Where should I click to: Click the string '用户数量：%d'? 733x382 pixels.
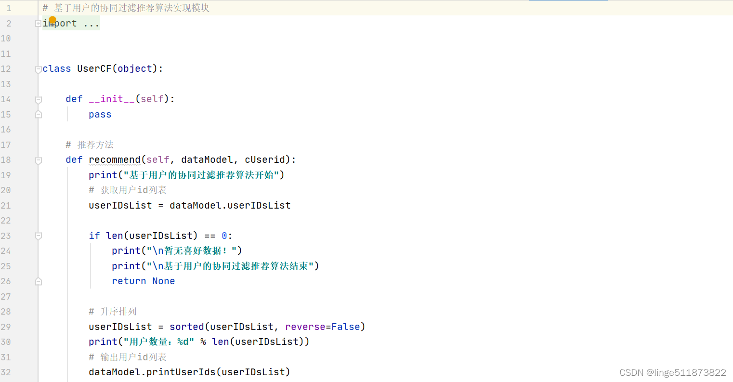(x=159, y=342)
